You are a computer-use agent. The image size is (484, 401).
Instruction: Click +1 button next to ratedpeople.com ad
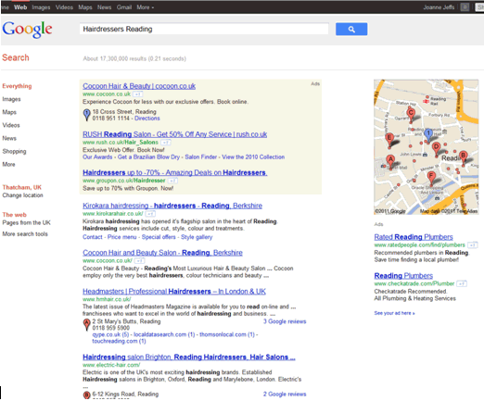click(x=472, y=245)
